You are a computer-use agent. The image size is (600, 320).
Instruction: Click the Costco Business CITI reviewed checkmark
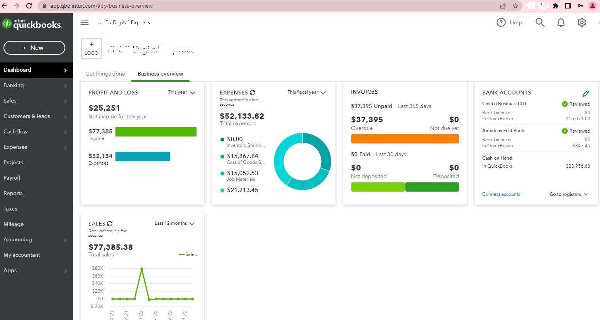(564, 104)
